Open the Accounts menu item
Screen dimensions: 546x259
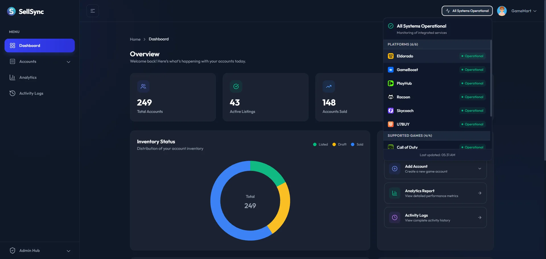coord(40,61)
